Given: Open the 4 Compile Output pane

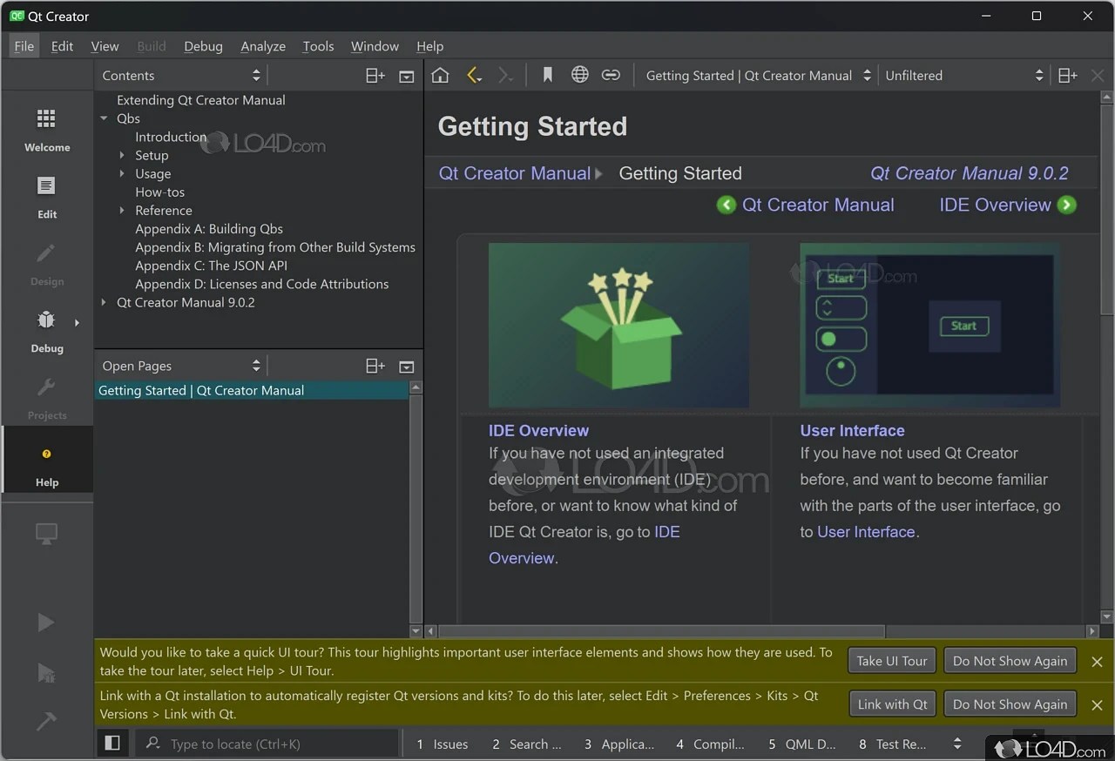Looking at the screenshot, I should tap(710, 744).
